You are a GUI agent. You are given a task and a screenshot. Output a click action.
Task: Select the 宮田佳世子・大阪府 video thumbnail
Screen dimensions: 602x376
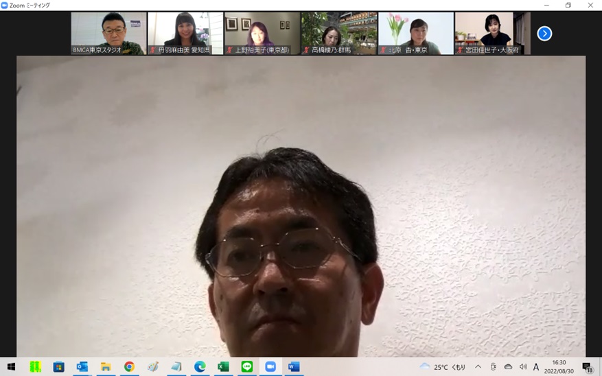[491, 33]
